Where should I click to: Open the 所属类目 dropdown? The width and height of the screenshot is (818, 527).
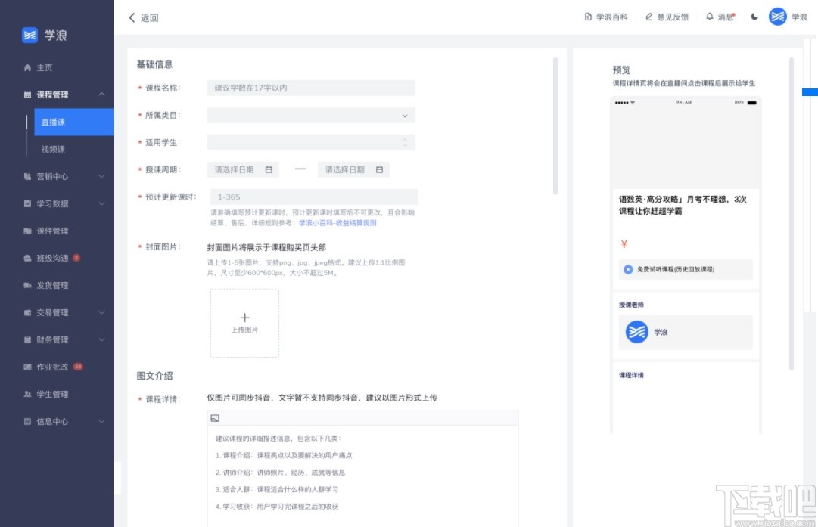click(311, 115)
